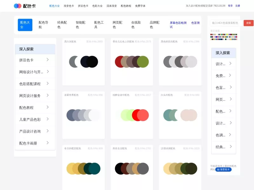254x190 pixels.
Task: Expand the 产品设计咨询 sidebar chevron
Action: pos(48,131)
